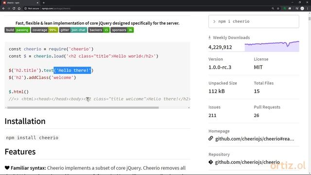Open the Not secure site info icon
This screenshot has height=175, width=311.
[26, 9]
